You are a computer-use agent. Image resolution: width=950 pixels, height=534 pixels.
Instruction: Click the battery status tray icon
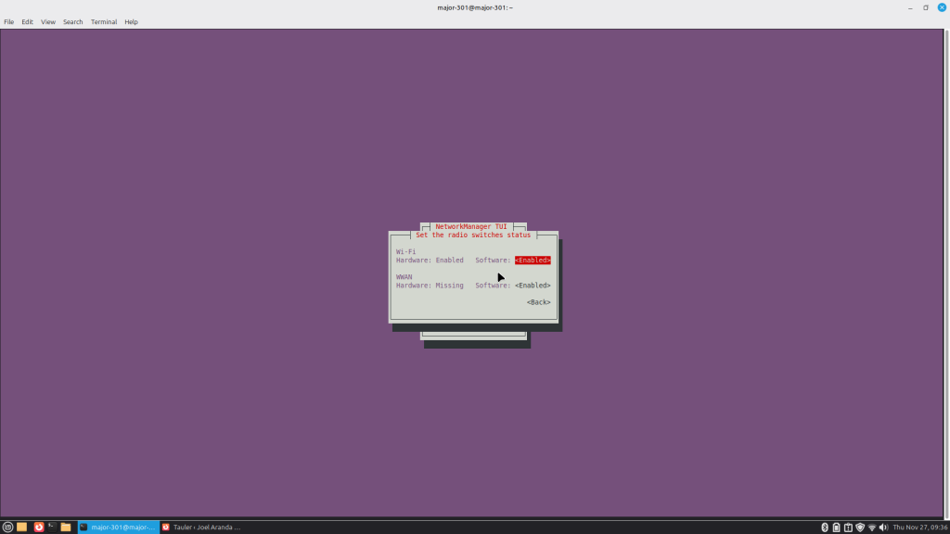click(x=836, y=527)
